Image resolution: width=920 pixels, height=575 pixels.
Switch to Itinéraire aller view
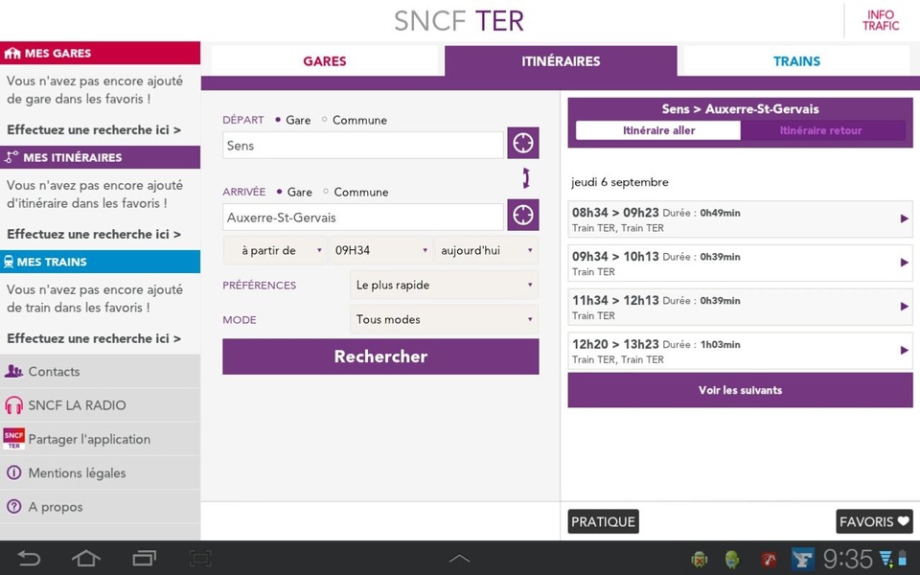click(x=658, y=130)
